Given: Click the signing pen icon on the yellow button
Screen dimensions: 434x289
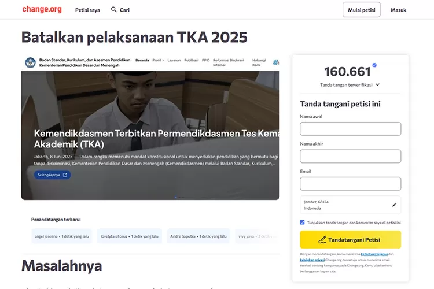Looking at the screenshot, I should (322, 240).
